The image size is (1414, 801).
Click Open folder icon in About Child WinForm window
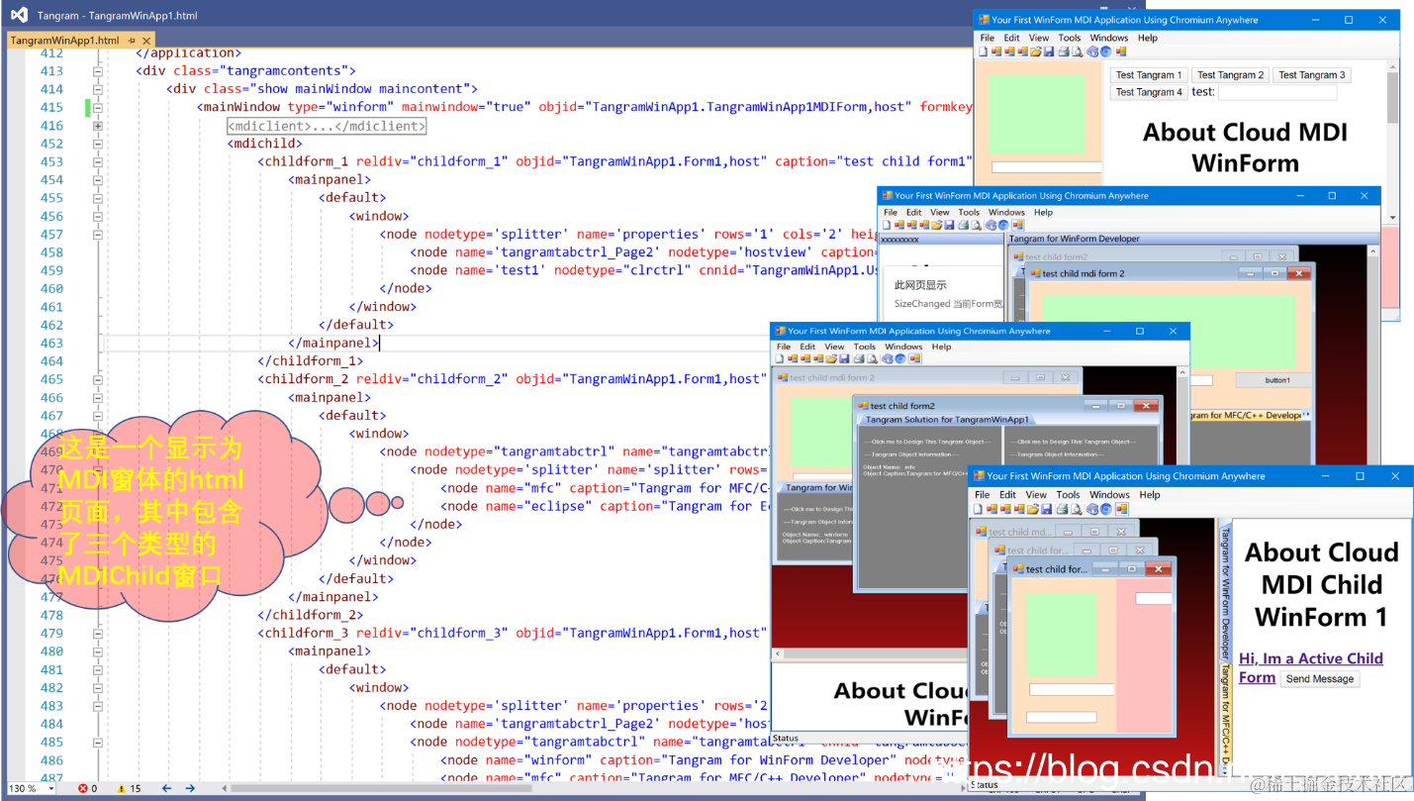pos(1033,509)
